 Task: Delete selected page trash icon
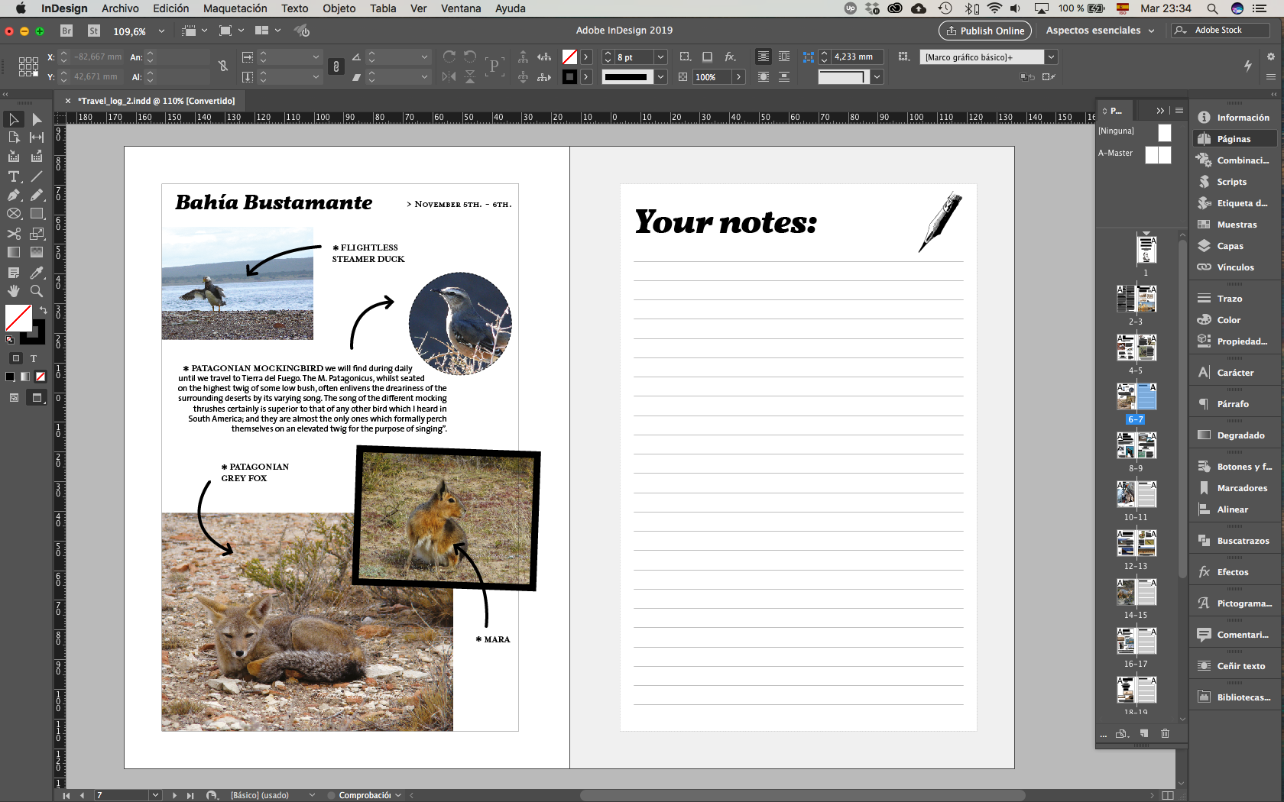1166,733
